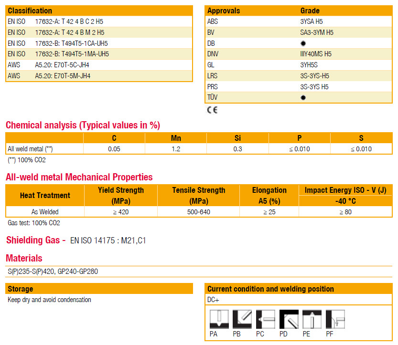Image resolution: width=398 pixels, height=345 pixels.
Task: Click the Tensile Strength value 500-640
Action: click(x=198, y=212)
